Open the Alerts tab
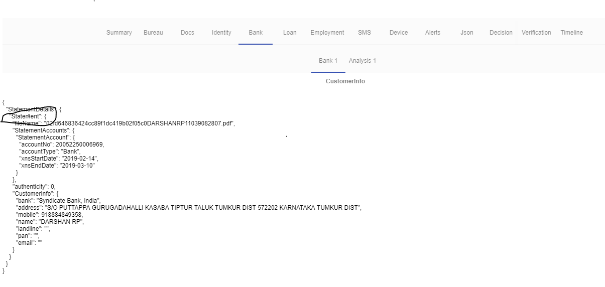Image resolution: width=605 pixels, height=287 pixels. pos(433,33)
